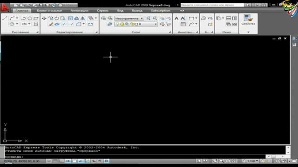The width and height of the screenshot is (298, 167).
Task: Switch to the Блоки и ссылки tab
Action: [x=49, y=11]
